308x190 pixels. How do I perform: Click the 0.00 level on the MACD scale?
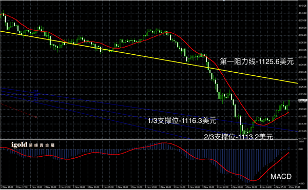(301, 149)
